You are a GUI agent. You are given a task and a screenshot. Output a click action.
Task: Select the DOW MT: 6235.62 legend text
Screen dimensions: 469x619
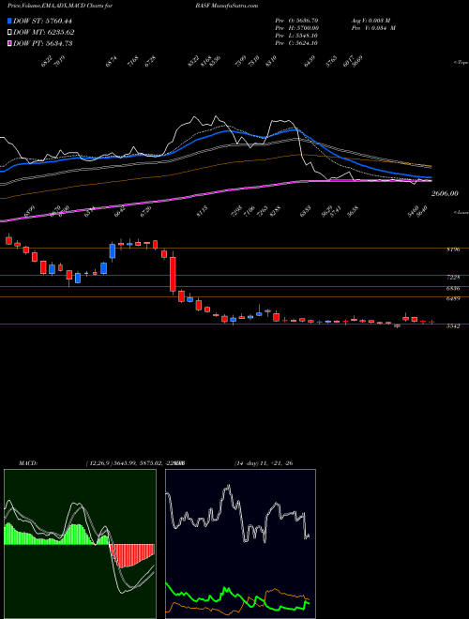point(44,33)
